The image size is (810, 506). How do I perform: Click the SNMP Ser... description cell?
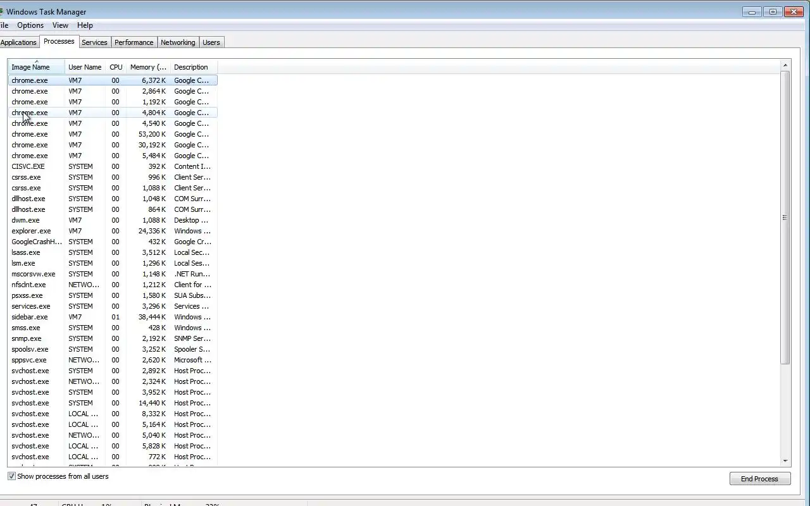tap(192, 338)
